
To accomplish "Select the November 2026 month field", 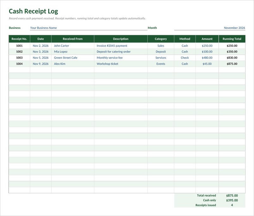I will coord(210,28).
